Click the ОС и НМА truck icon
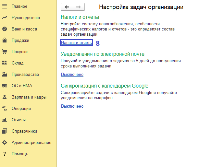The width and height of the screenshot is (199, 167). point(5,86)
